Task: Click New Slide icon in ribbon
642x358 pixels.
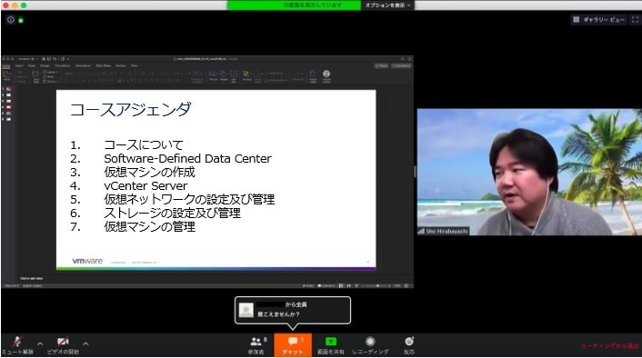Action: (x=35, y=76)
